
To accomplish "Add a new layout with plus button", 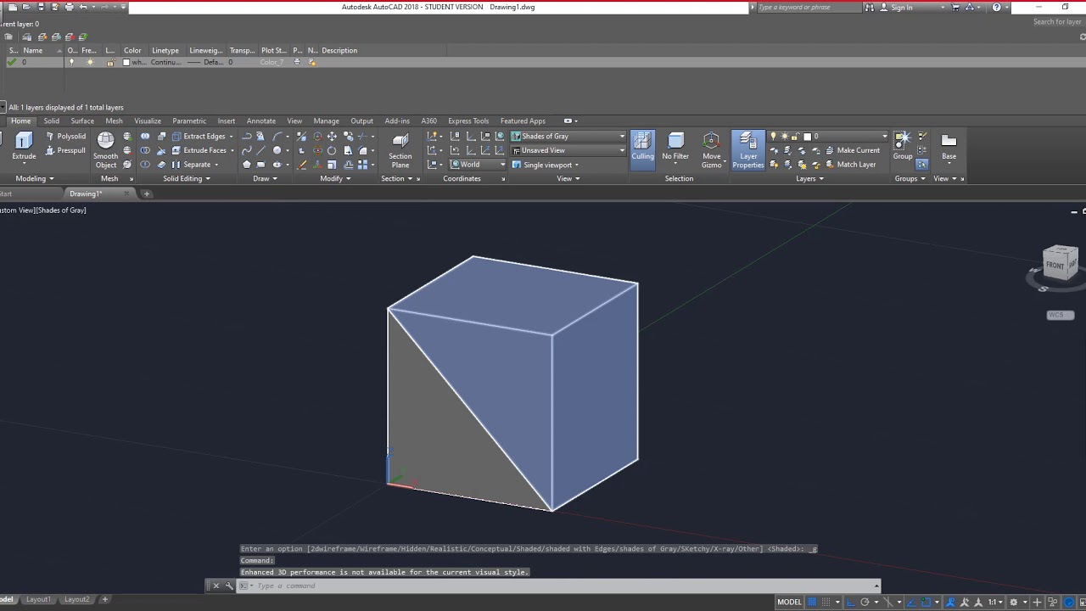I will click(x=105, y=599).
